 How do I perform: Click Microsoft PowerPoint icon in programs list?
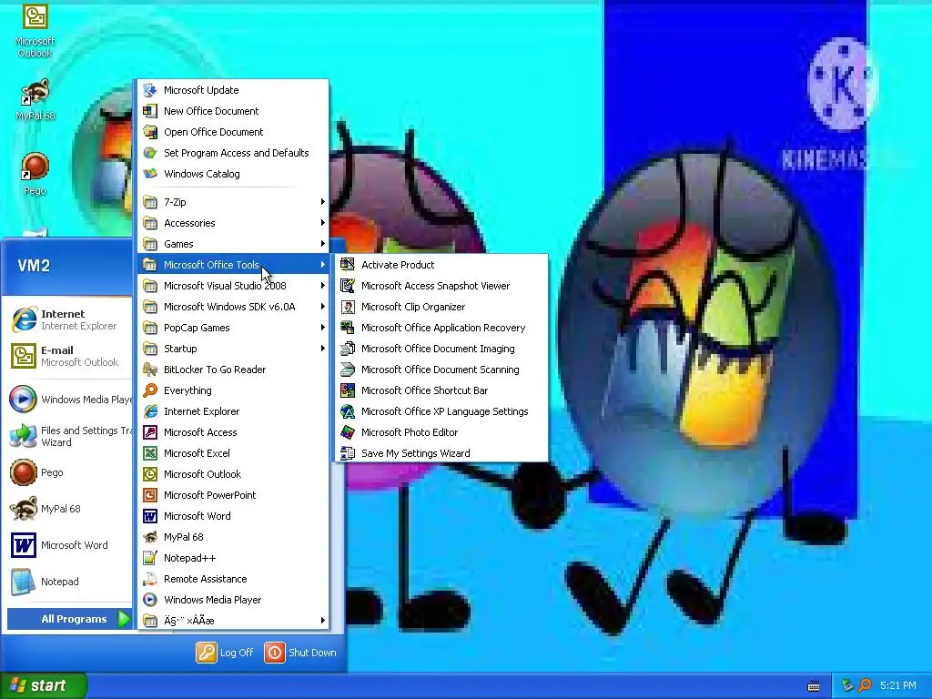pyautogui.click(x=150, y=495)
